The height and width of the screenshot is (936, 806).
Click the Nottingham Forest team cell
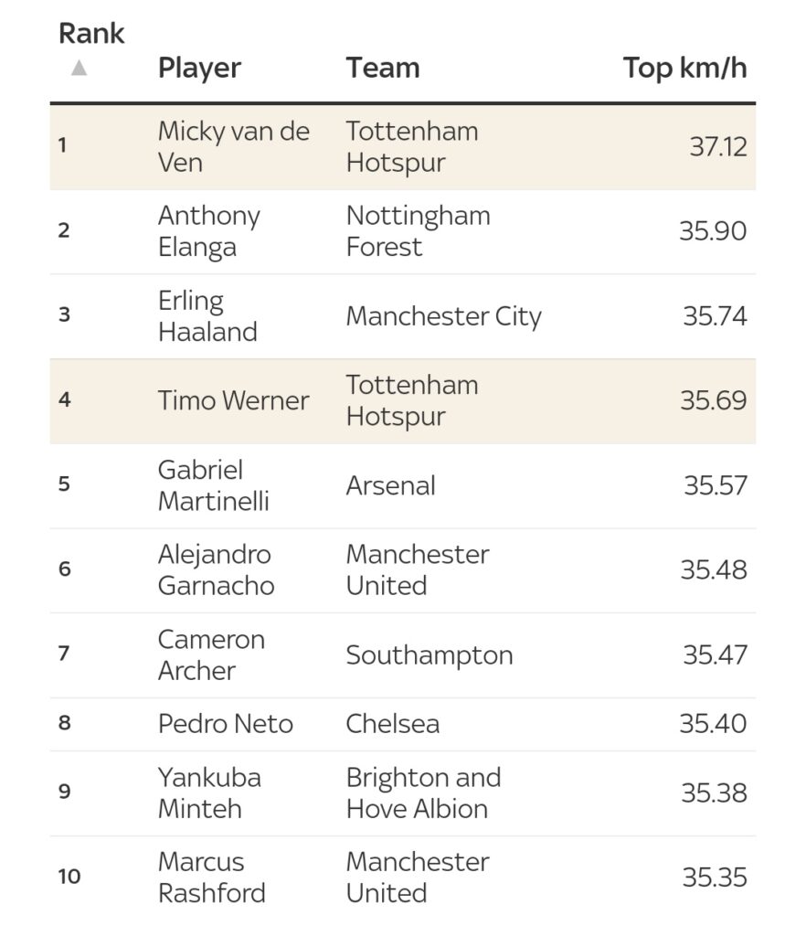418,231
